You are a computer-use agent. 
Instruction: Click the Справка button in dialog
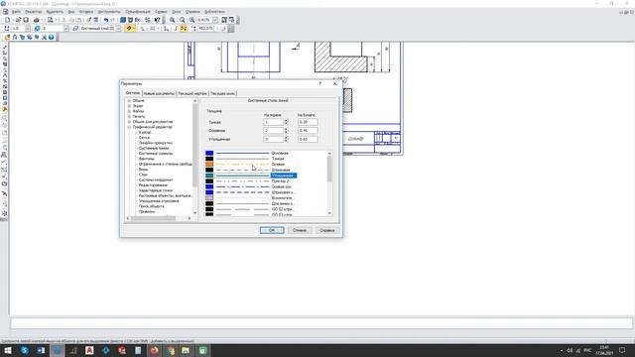(327, 230)
